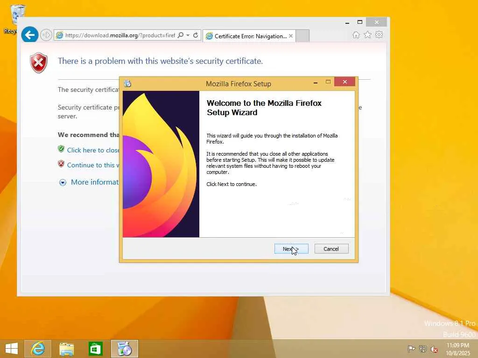Minimize the Mozilla Firefox Setup window
Screen dimensions: 478x358
pyautogui.click(x=316, y=82)
